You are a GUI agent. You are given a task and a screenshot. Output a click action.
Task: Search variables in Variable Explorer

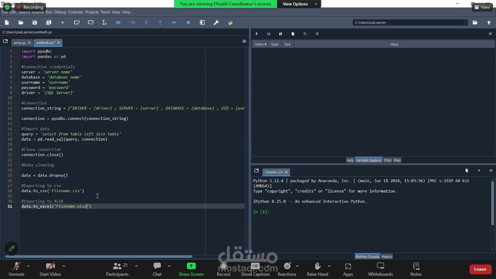click(x=305, y=34)
